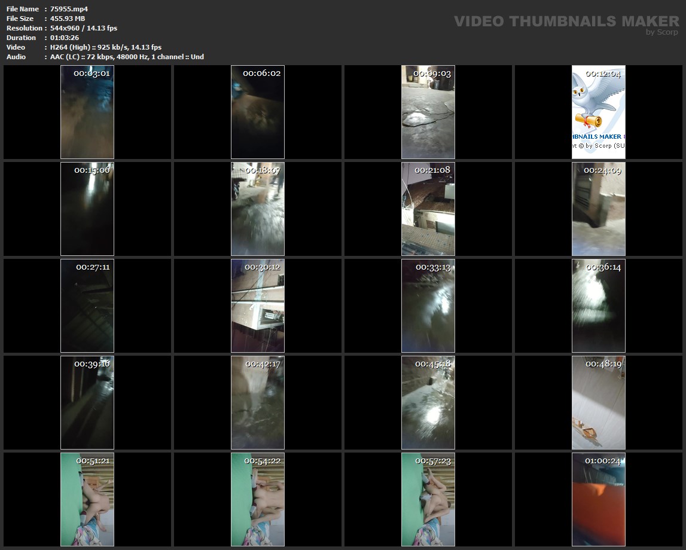The width and height of the screenshot is (686, 550).
Task: Click the owl logo thumbnail at 00:12:04
Action: (599, 112)
